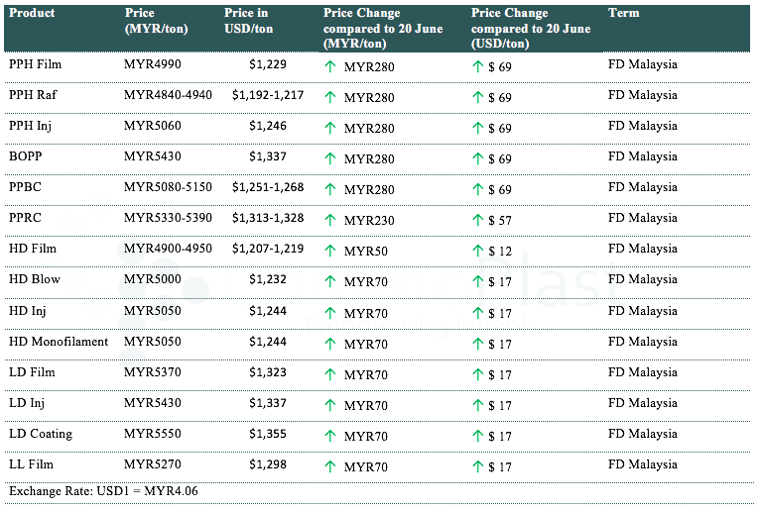Select FD Malaysia term in the LL Film row
Image resolution: width=760 pixels, height=512 pixels.
point(642,464)
